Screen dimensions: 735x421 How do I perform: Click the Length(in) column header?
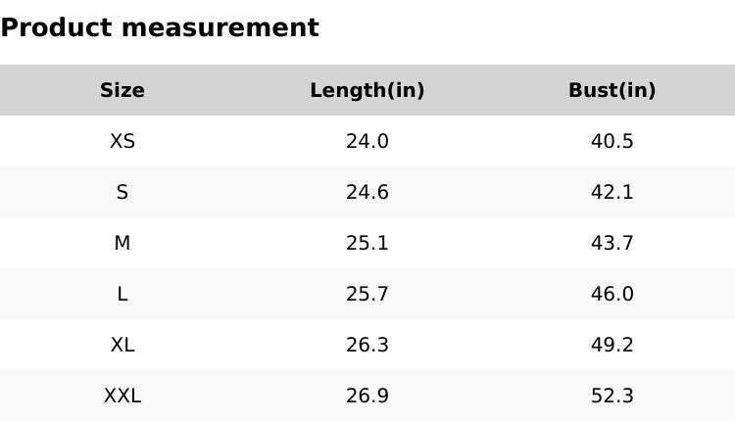367,90
